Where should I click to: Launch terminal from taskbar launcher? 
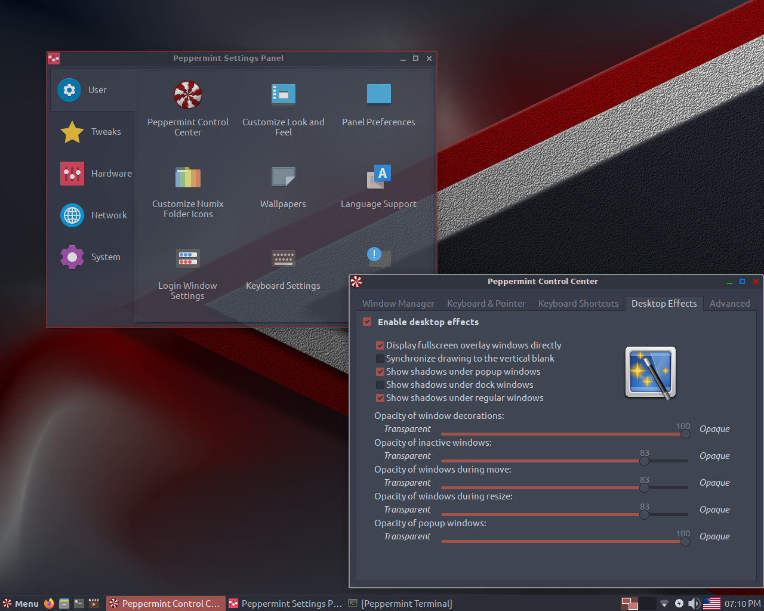pos(79,603)
